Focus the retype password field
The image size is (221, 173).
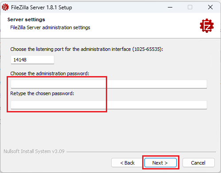click(109, 105)
